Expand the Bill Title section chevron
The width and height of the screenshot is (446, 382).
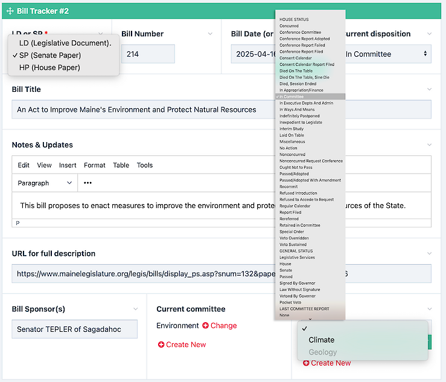[429, 89]
